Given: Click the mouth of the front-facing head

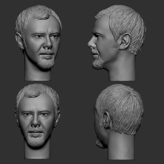Looking at the screenshot, I should pos(35,133).
